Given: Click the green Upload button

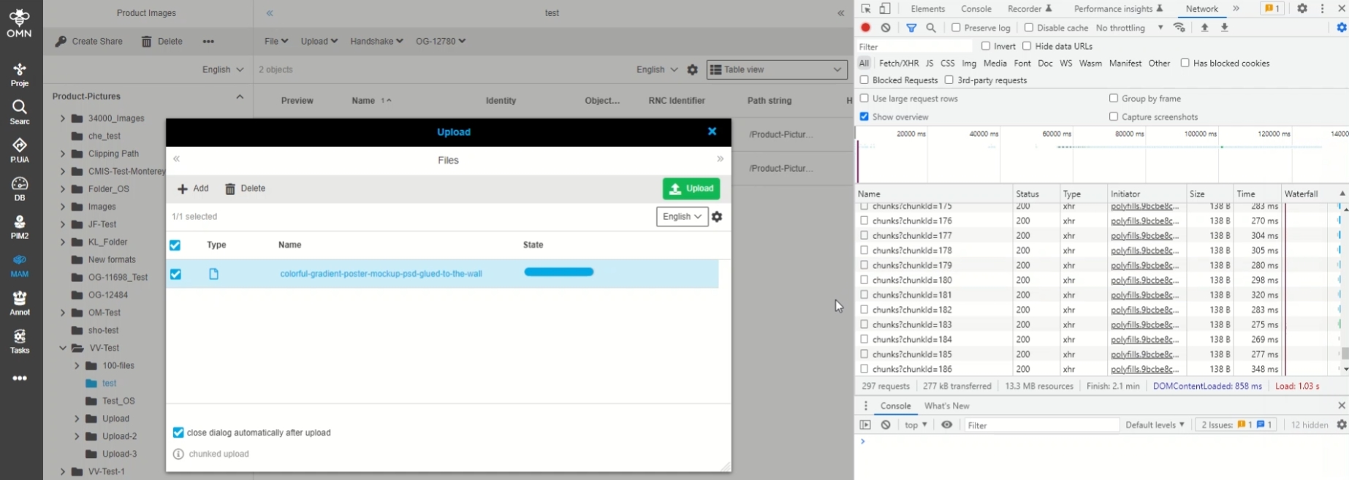Looking at the screenshot, I should [691, 188].
